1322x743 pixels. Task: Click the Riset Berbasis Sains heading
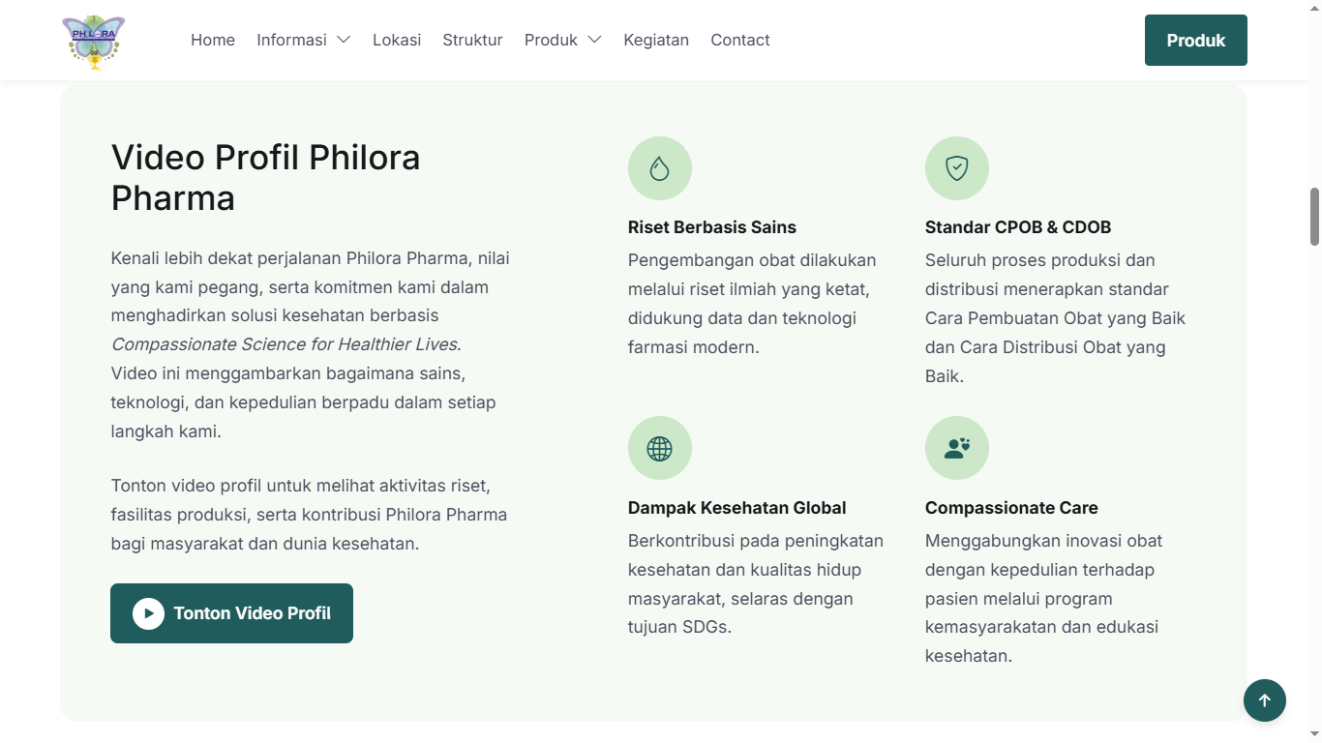pos(712,227)
